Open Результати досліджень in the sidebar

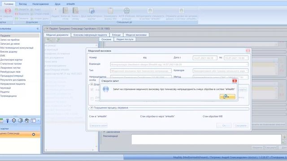click(13, 80)
